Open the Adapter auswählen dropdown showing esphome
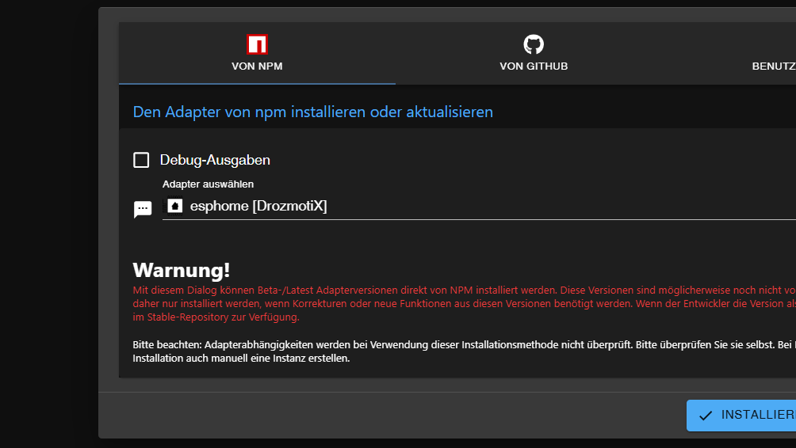This screenshot has width=796, height=448. pos(479,206)
